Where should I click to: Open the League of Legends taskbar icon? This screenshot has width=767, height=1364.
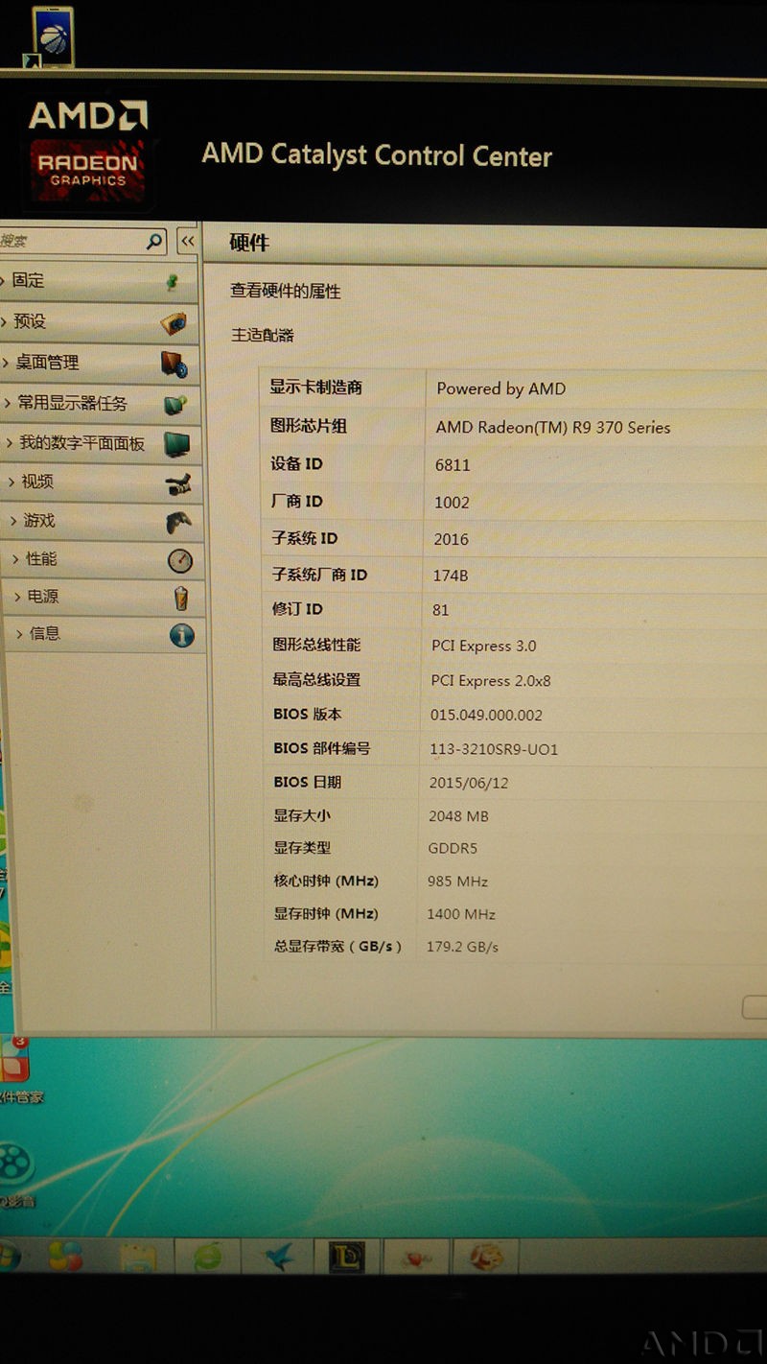click(x=347, y=1257)
